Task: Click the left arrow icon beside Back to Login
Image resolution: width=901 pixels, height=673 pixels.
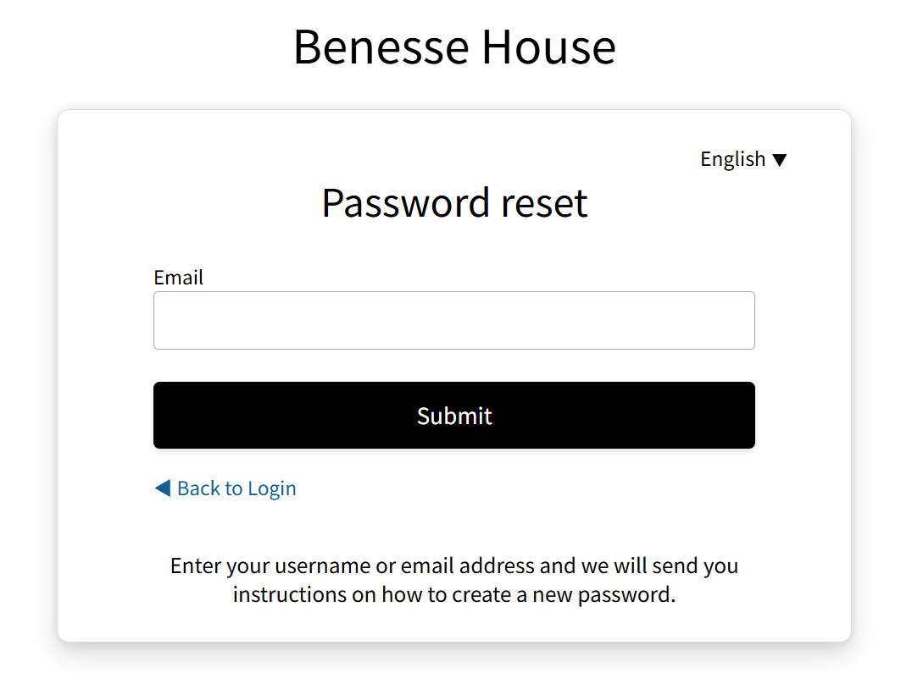Action: point(163,488)
